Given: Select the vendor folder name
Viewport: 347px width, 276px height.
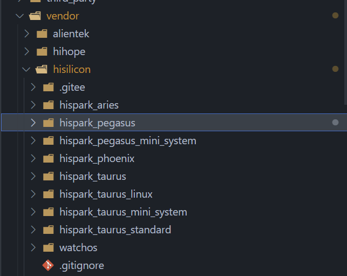Looking at the screenshot, I should tap(63, 16).
